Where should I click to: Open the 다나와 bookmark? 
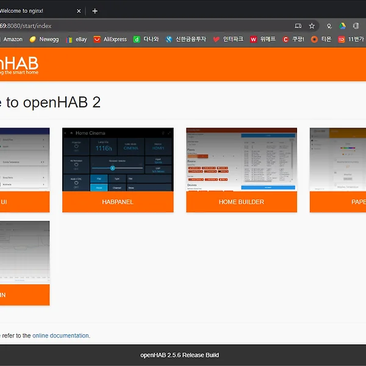tap(146, 39)
